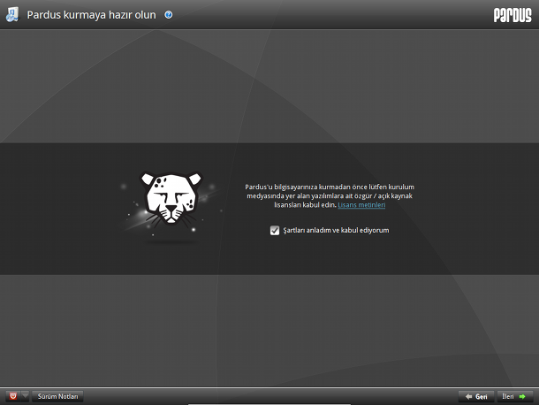Viewport: 539px width, 405px height.
Task: Click the Pardus leopard head image
Action: click(x=171, y=199)
